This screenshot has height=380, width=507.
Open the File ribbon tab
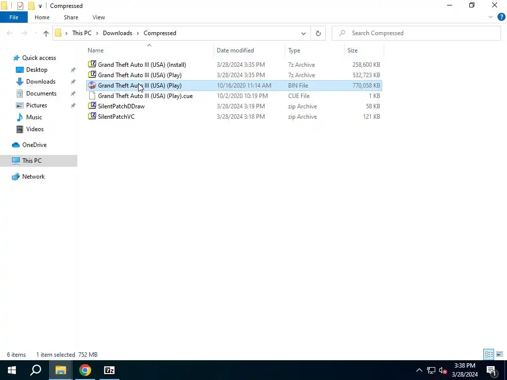14,17
